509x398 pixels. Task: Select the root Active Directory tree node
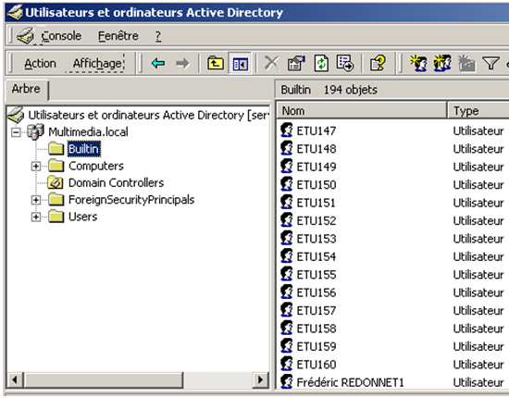[x=149, y=116]
